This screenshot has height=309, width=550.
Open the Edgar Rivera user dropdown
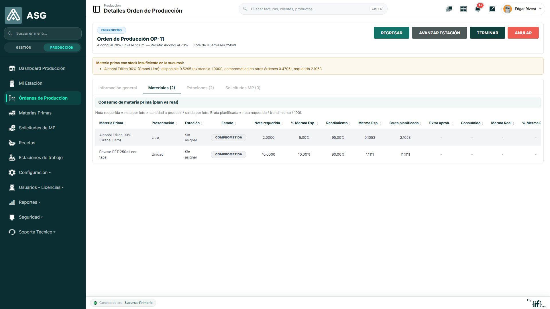click(523, 9)
